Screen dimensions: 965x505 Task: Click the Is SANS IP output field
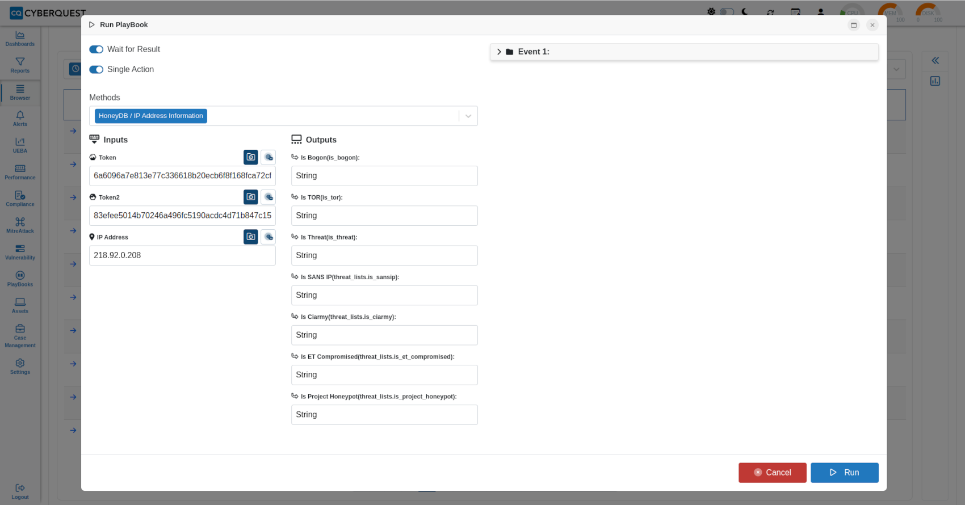tap(384, 295)
